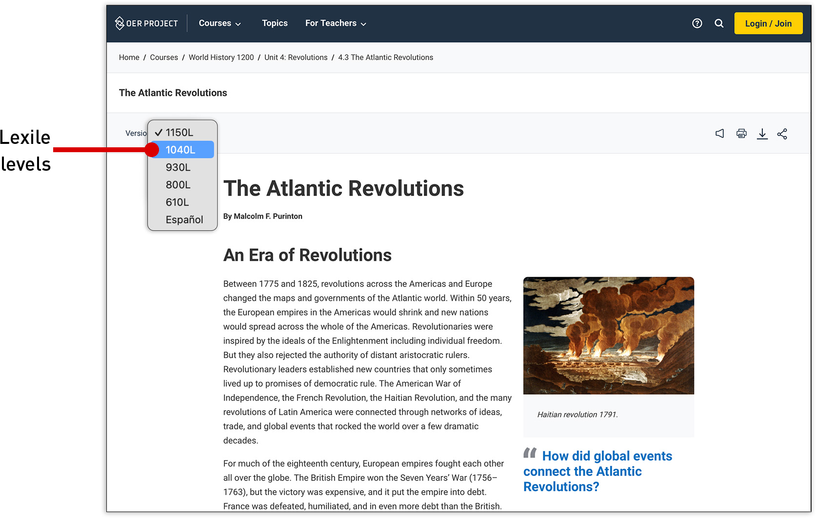Viewport: 816px width, 518px height.
Task: Print the article using the printer icon
Action: point(741,133)
